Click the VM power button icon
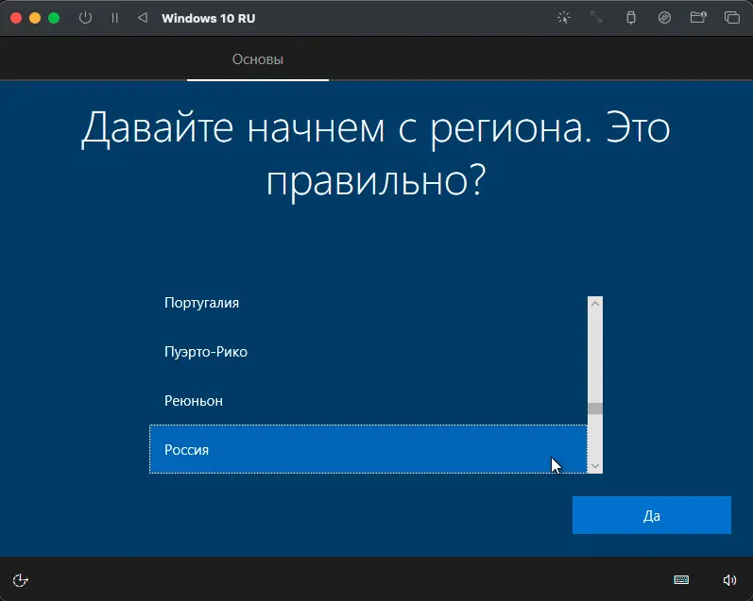The width and height of the screenshot is (753, 601). click(x=85, y=18)
